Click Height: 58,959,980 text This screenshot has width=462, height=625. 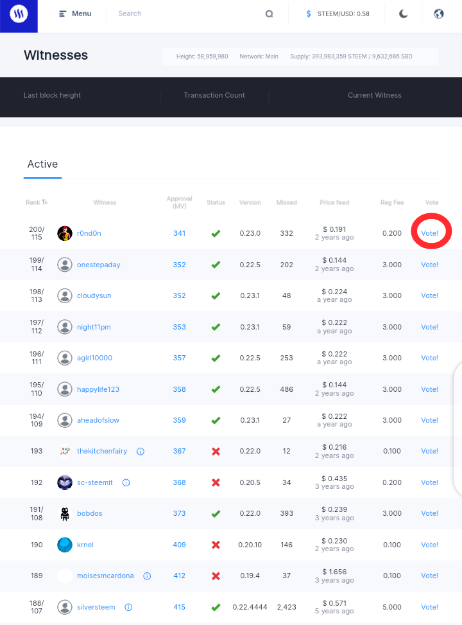click(202, 57)
